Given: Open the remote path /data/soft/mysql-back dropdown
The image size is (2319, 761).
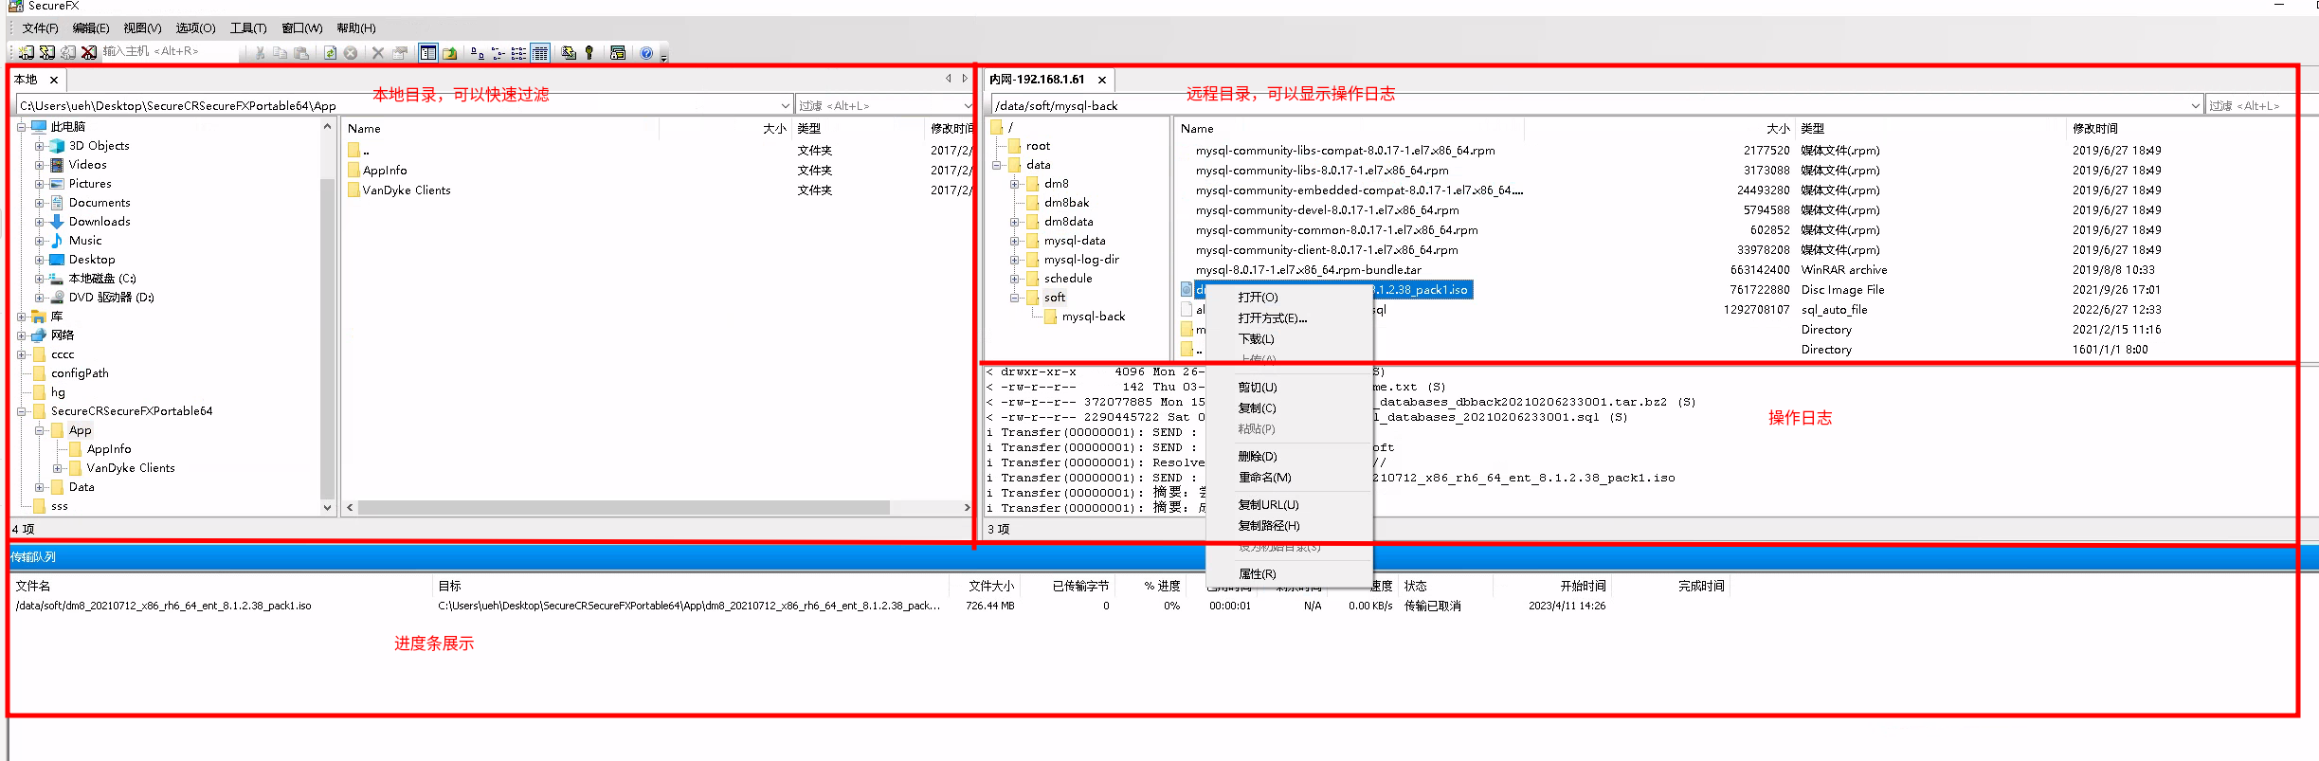Looking at the screenshot, I should tap(2195, 105).
